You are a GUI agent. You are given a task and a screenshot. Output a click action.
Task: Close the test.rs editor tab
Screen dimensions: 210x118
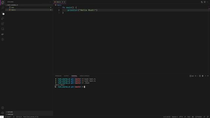[x=65, y=2]
